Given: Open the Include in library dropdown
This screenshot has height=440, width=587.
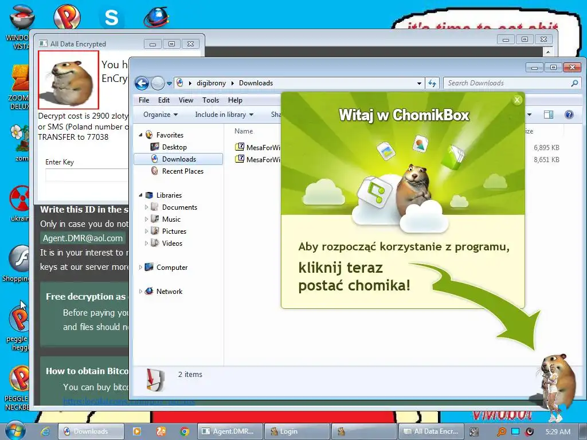Looking at the screenshot, I should pos(224,115).
